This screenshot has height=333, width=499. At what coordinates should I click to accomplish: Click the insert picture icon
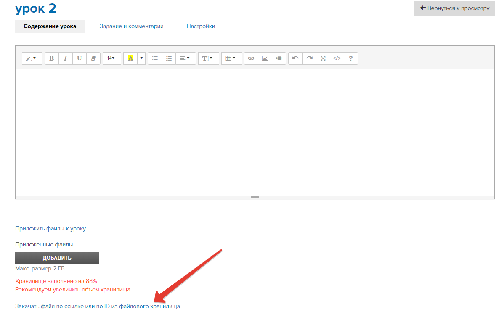point(265,58)
